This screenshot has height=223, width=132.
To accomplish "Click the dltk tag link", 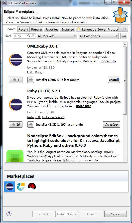I will point(38,117).
